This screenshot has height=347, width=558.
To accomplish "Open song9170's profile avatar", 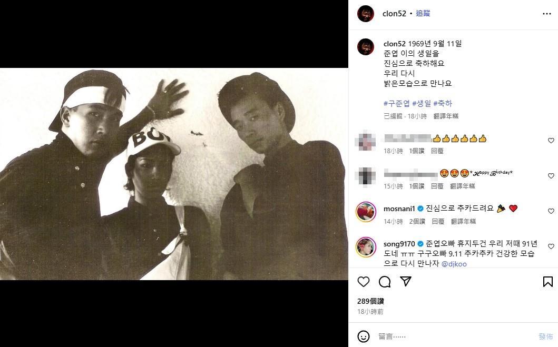I will click(x=366, y=247).
